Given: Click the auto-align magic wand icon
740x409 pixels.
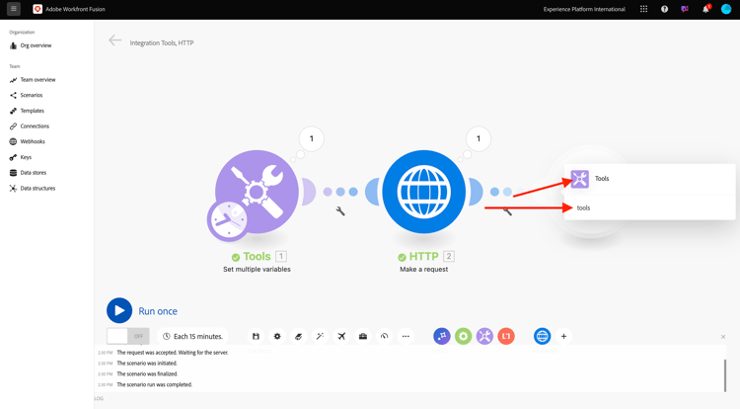Looking at the screenshot, I should [320, 336].
